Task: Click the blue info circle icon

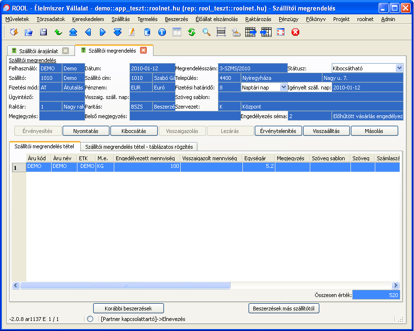Action: 162,32
